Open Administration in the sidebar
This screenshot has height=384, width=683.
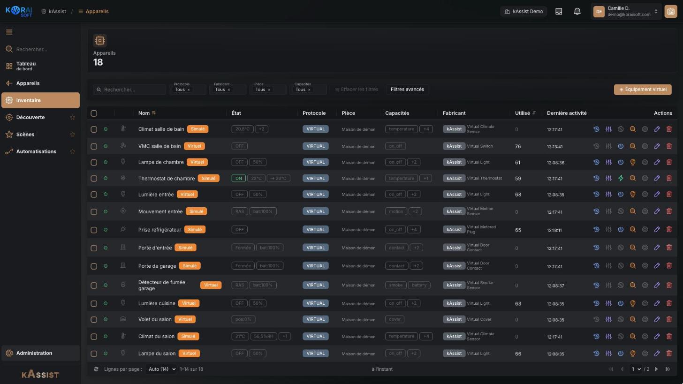tap(40, 353)
